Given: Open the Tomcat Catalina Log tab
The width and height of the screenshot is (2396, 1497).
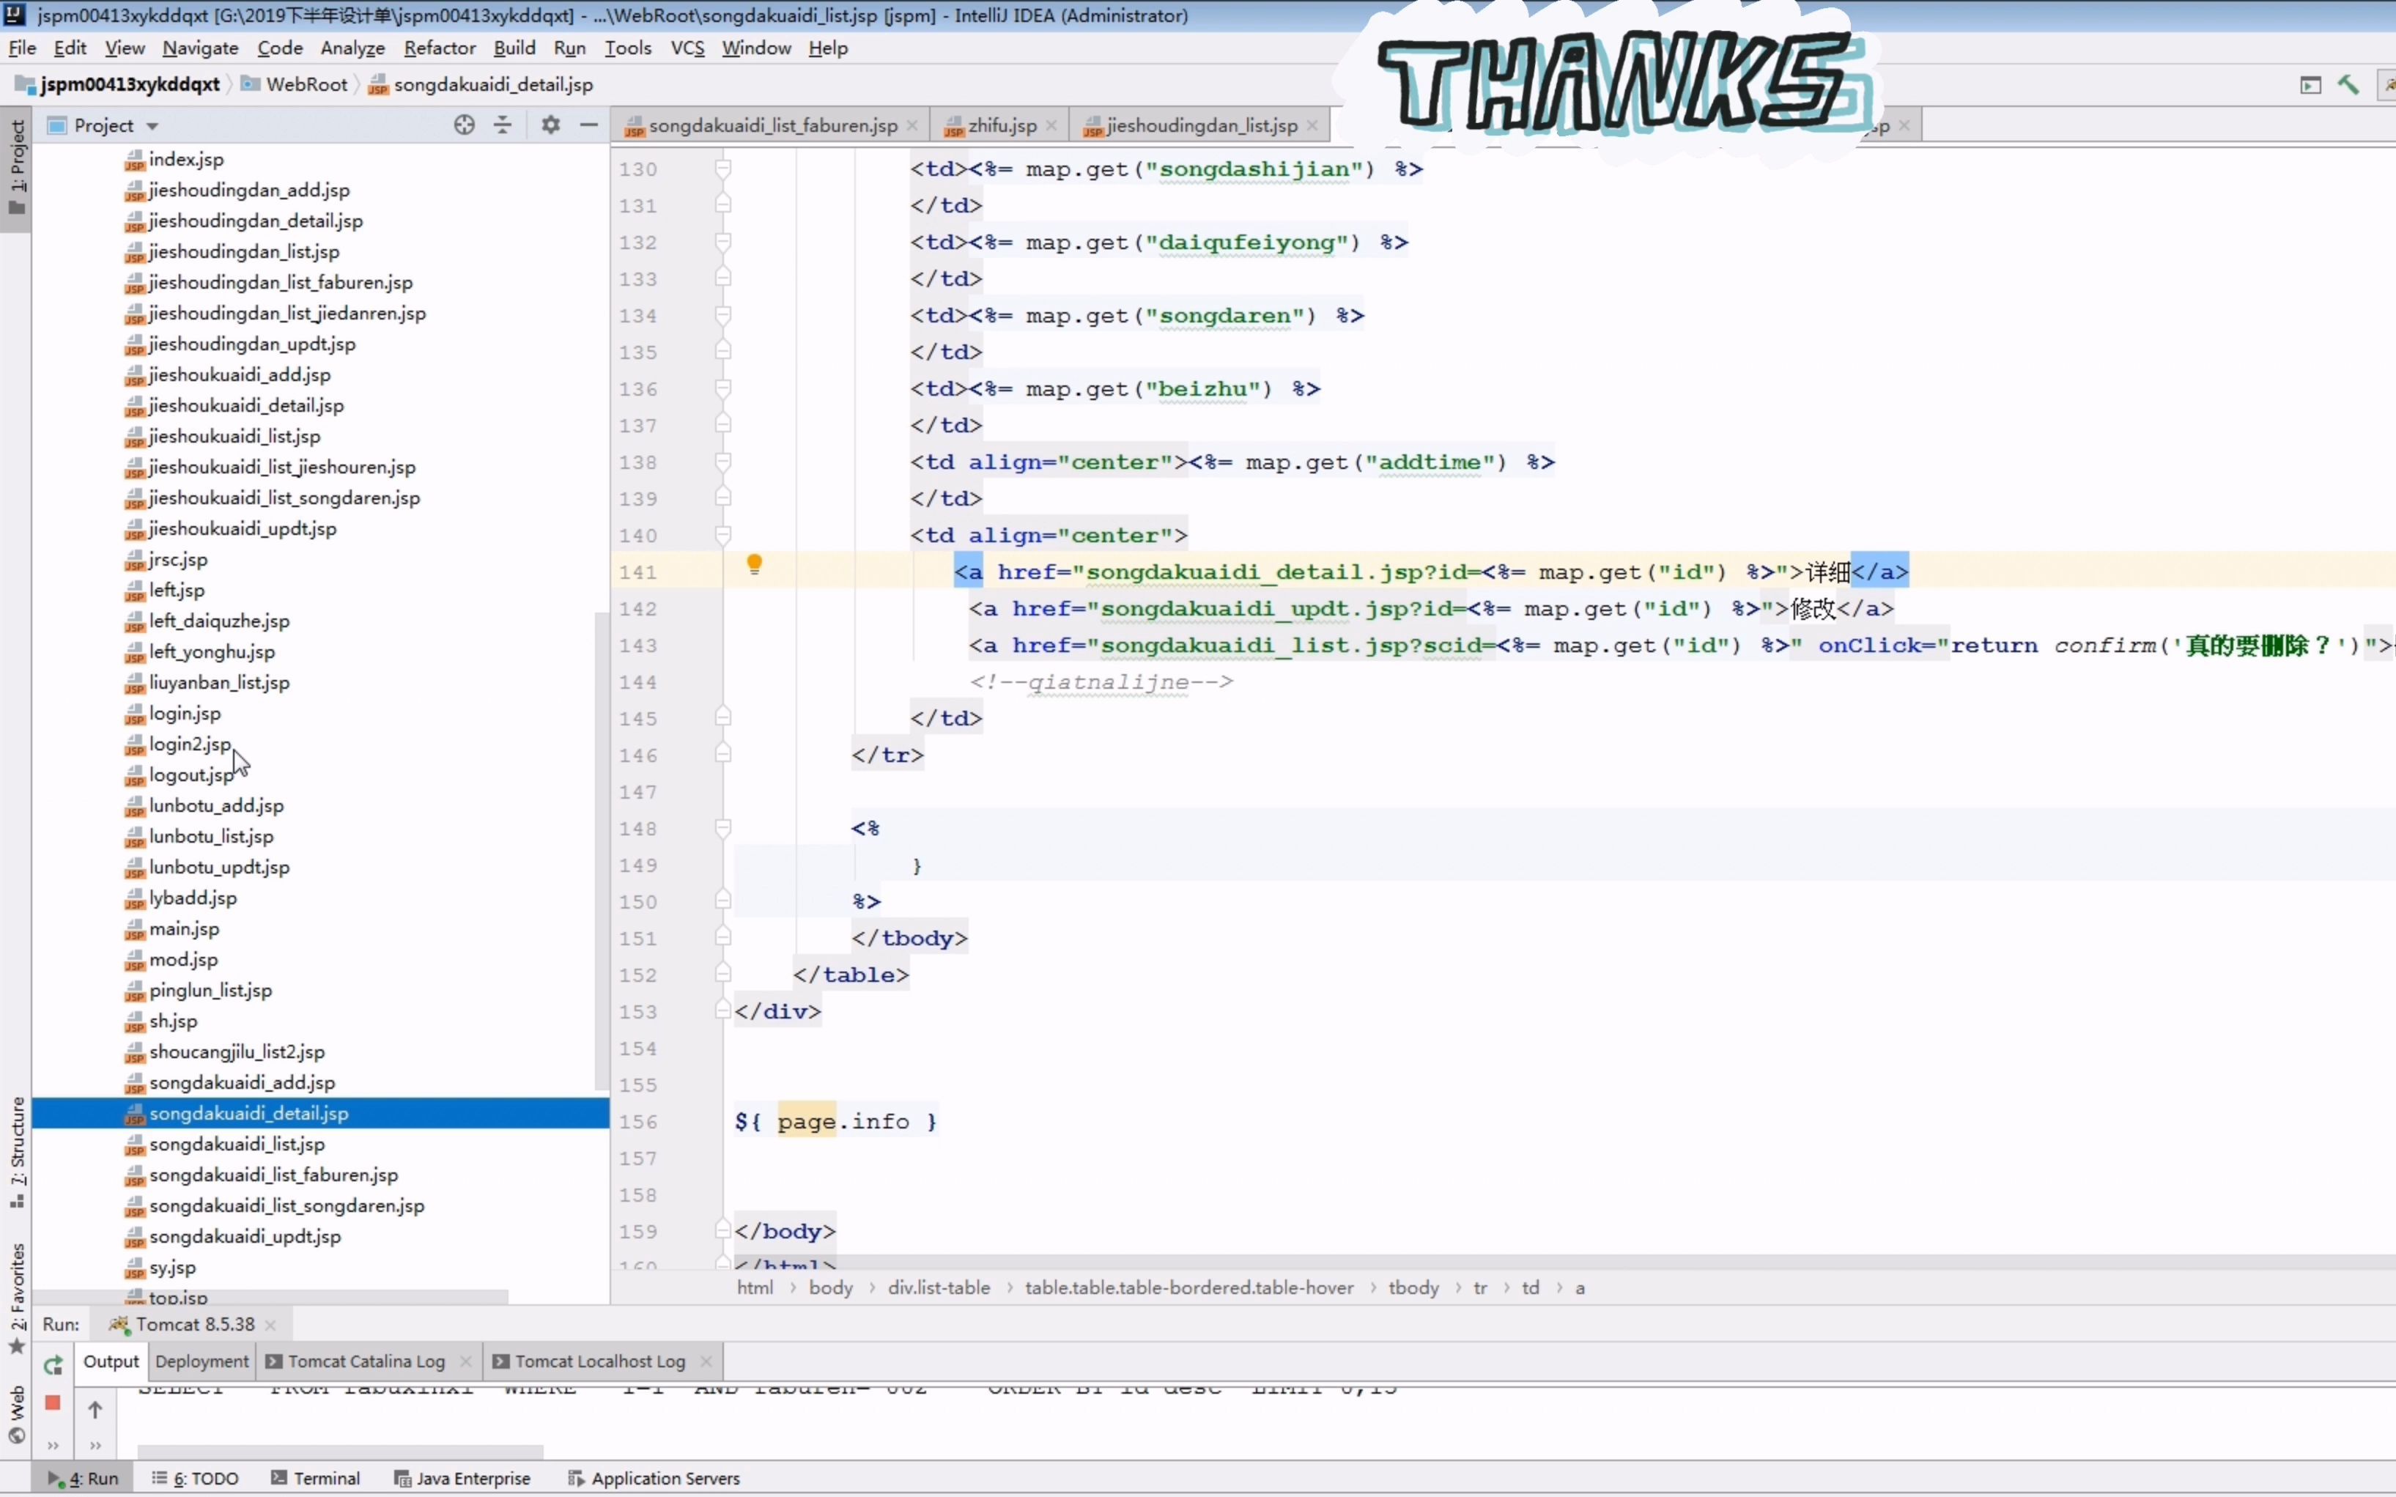Looking at the screenshot, I should [366, 1361].
